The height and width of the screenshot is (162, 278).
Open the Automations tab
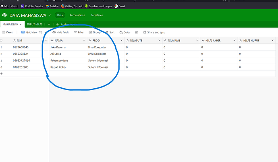pyautogui.click(x=77, y=15)
